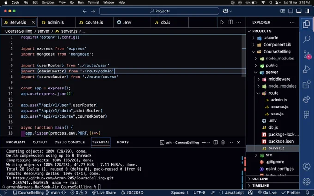Open the Accounts icon in activity bar
This screenshot has width=314, height=196.
tap(307, 166)
